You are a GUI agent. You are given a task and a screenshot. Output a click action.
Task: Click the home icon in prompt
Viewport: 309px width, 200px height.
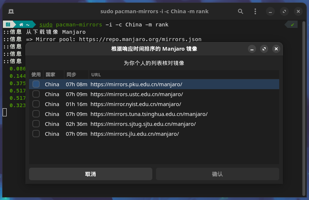pyautogui.click(x=21, y=25)
